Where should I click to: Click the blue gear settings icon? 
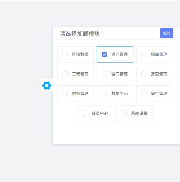[47, 85]
